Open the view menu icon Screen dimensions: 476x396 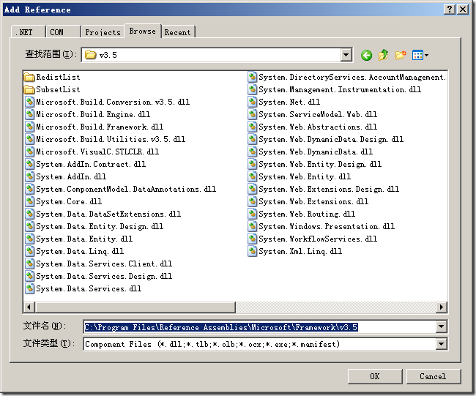[420, 55]
